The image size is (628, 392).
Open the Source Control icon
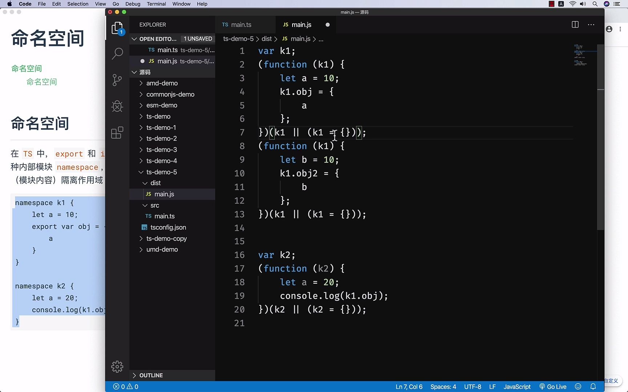coord(117,80)
